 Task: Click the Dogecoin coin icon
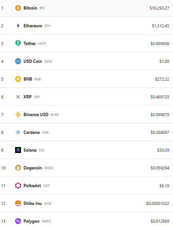(18, 168)
